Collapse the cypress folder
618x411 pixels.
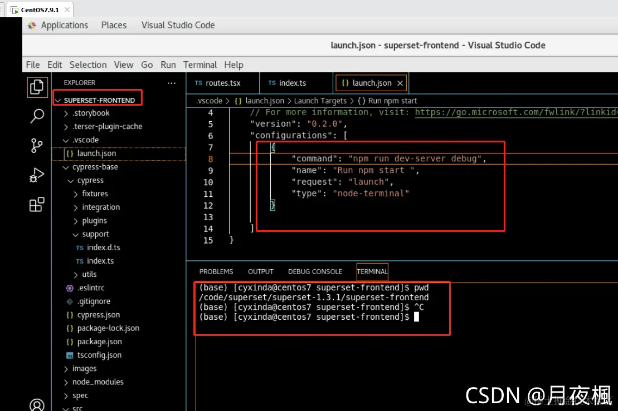tap(71, 181)
